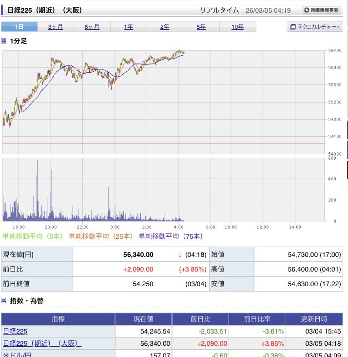This screenshot has height=357, width=348.
Task: Click the 03/05 04:18 update time
Action: [x=323, y=343]
